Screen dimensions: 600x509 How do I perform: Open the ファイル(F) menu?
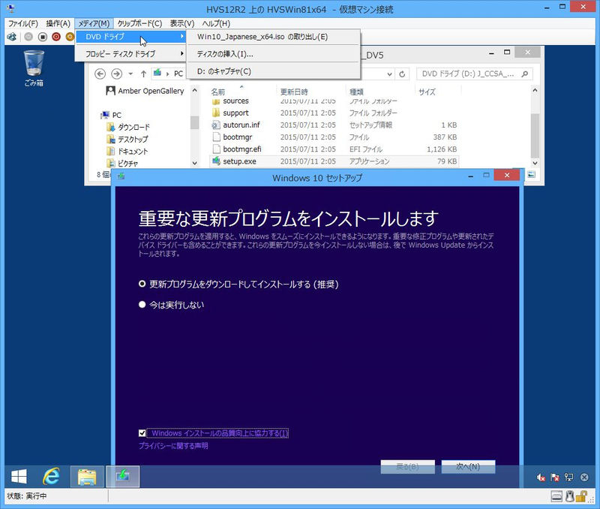pyautogui.click(x=23, y=23)
